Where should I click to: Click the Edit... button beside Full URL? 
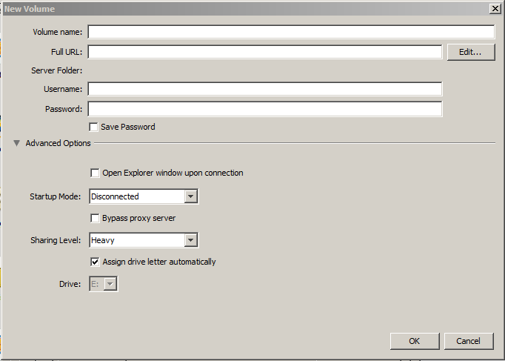coord(470,52)
